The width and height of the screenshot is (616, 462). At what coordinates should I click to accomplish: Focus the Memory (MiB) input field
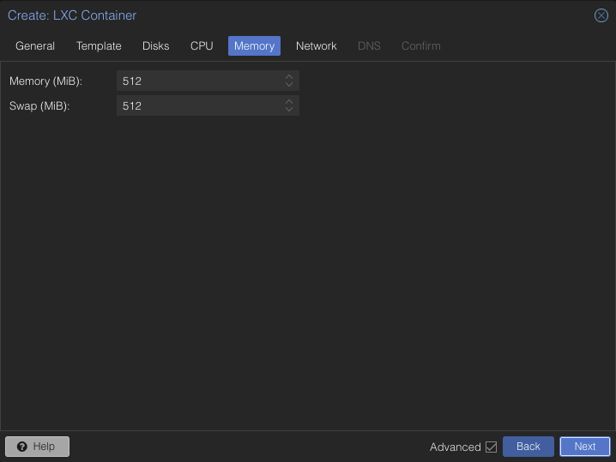197,81
